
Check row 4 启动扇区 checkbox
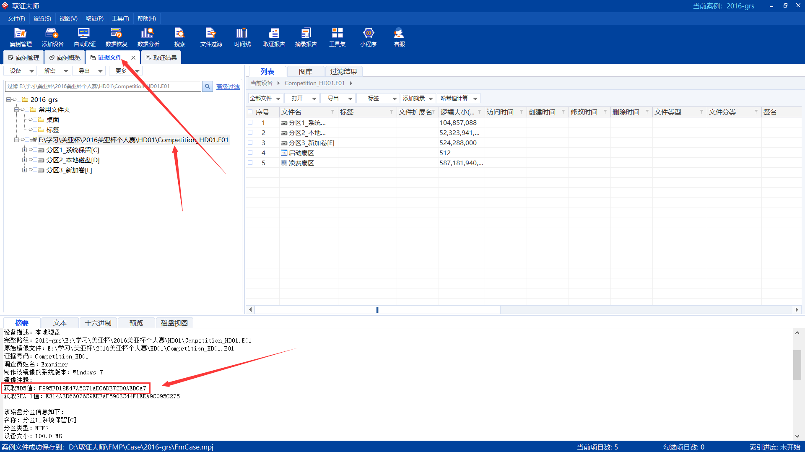tap(250, 153)
